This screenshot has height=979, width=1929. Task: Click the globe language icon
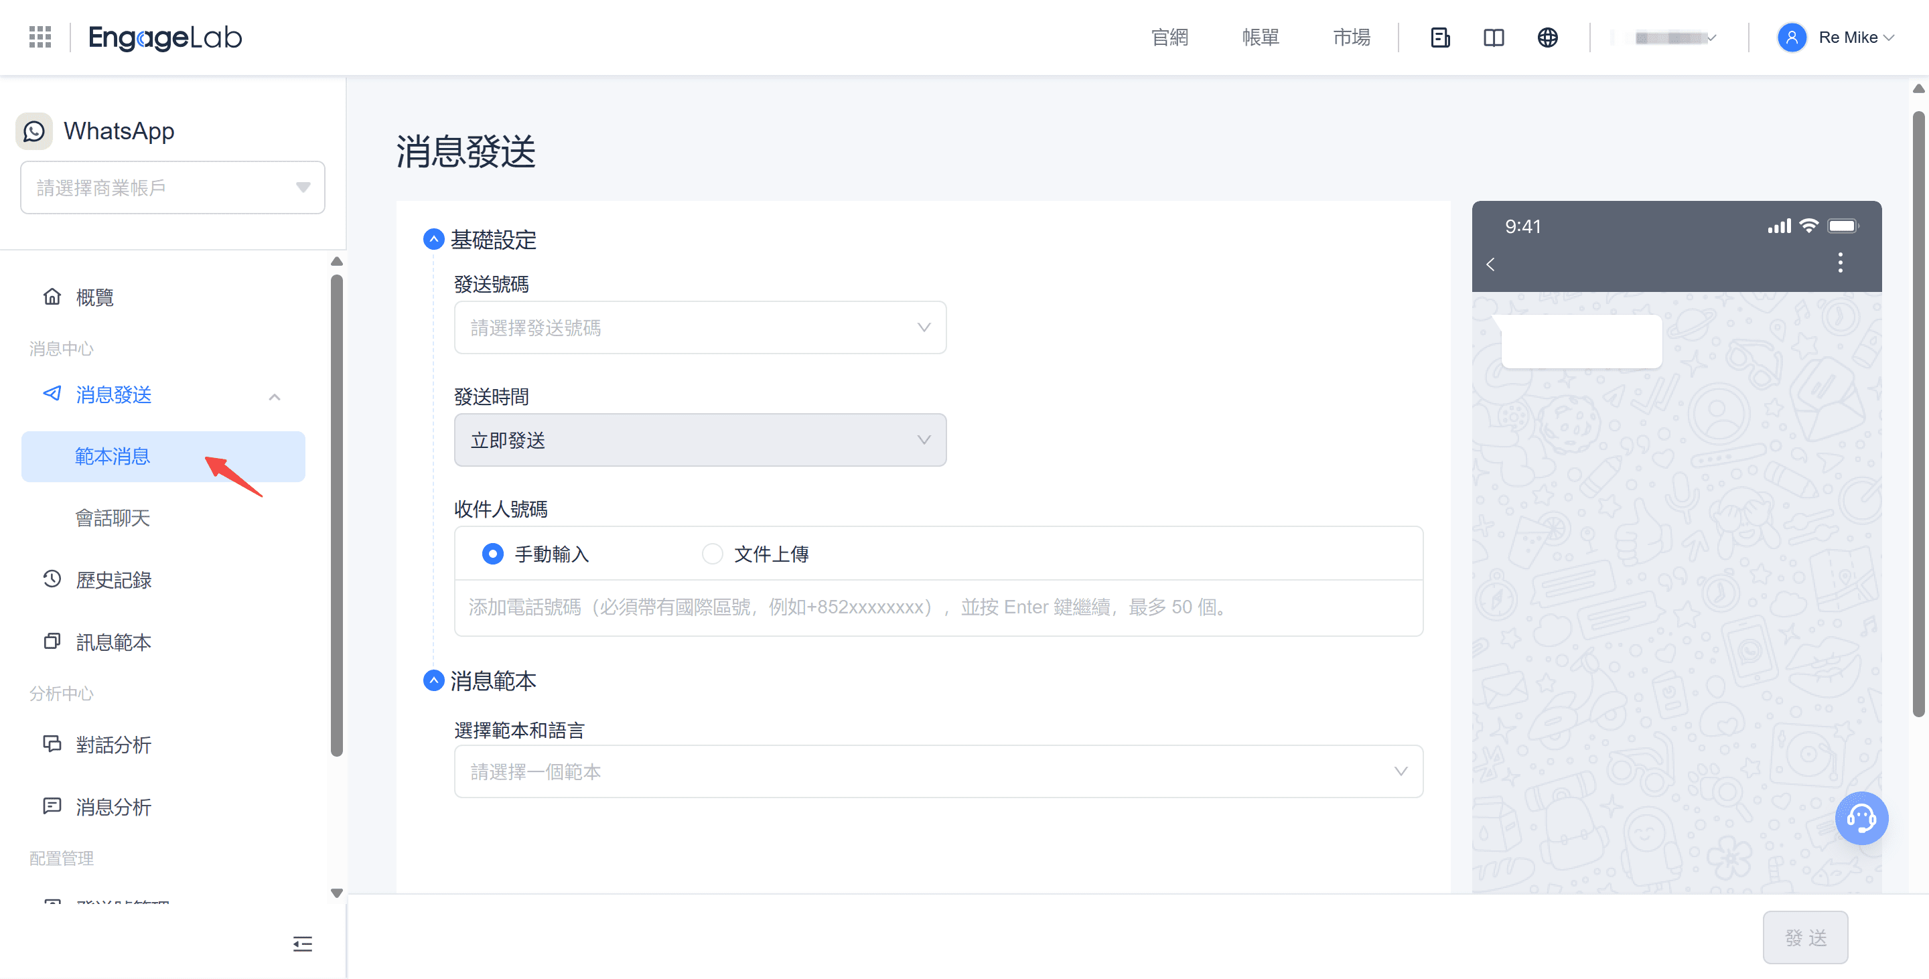pyautogui.click(x=1548, y=37)
